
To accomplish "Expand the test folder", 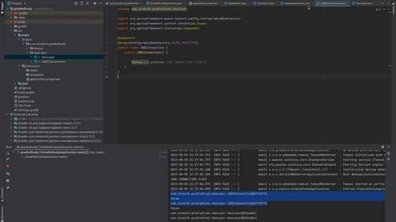I will point(15,84).
